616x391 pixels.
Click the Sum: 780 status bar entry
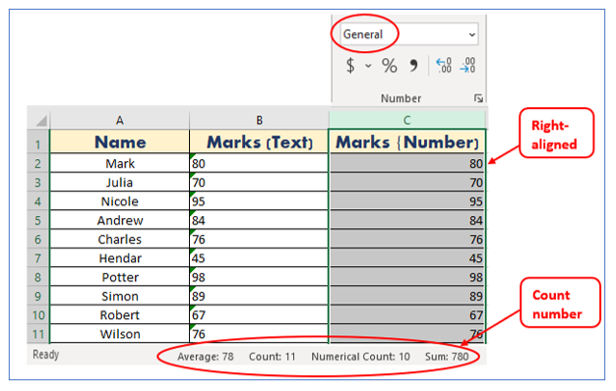(447, 357)
